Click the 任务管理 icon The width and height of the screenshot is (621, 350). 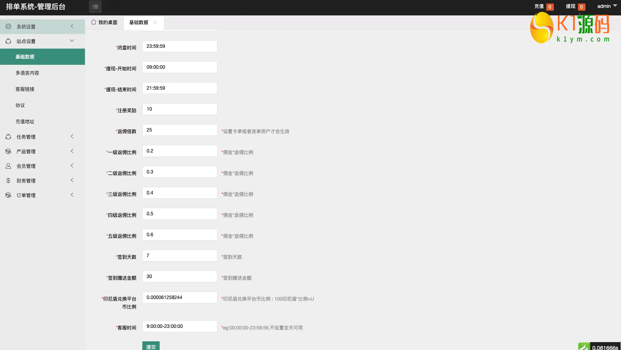point(8,137)
